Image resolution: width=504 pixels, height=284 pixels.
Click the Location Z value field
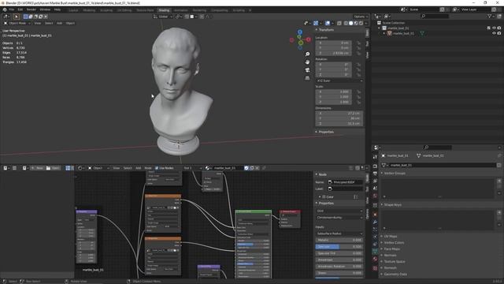tap(333, 53)
